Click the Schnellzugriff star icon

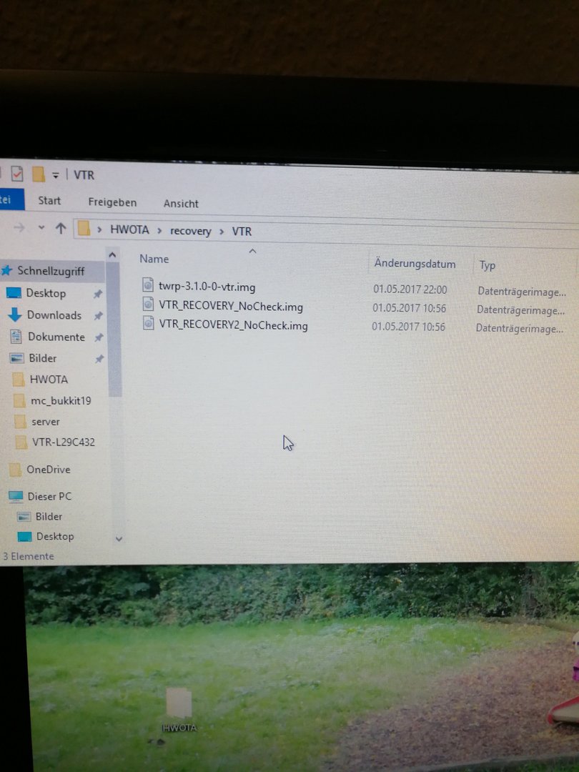coord(7,269)
